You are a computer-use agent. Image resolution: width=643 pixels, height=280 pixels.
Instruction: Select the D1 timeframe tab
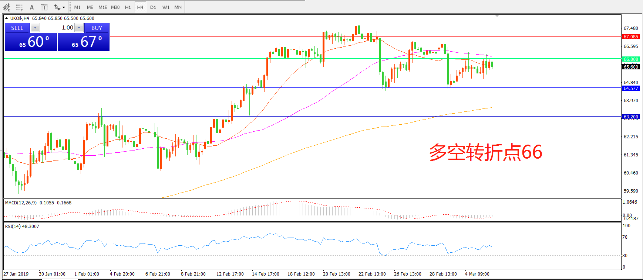tap(153, 7)
